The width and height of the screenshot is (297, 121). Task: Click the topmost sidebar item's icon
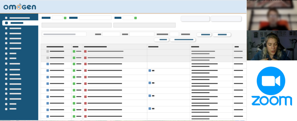(x=6, y=18)
